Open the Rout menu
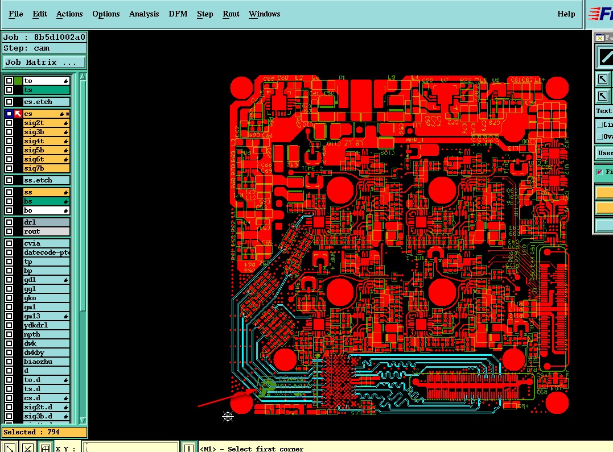Screen dimensions: 613x452 pos(231,14)
